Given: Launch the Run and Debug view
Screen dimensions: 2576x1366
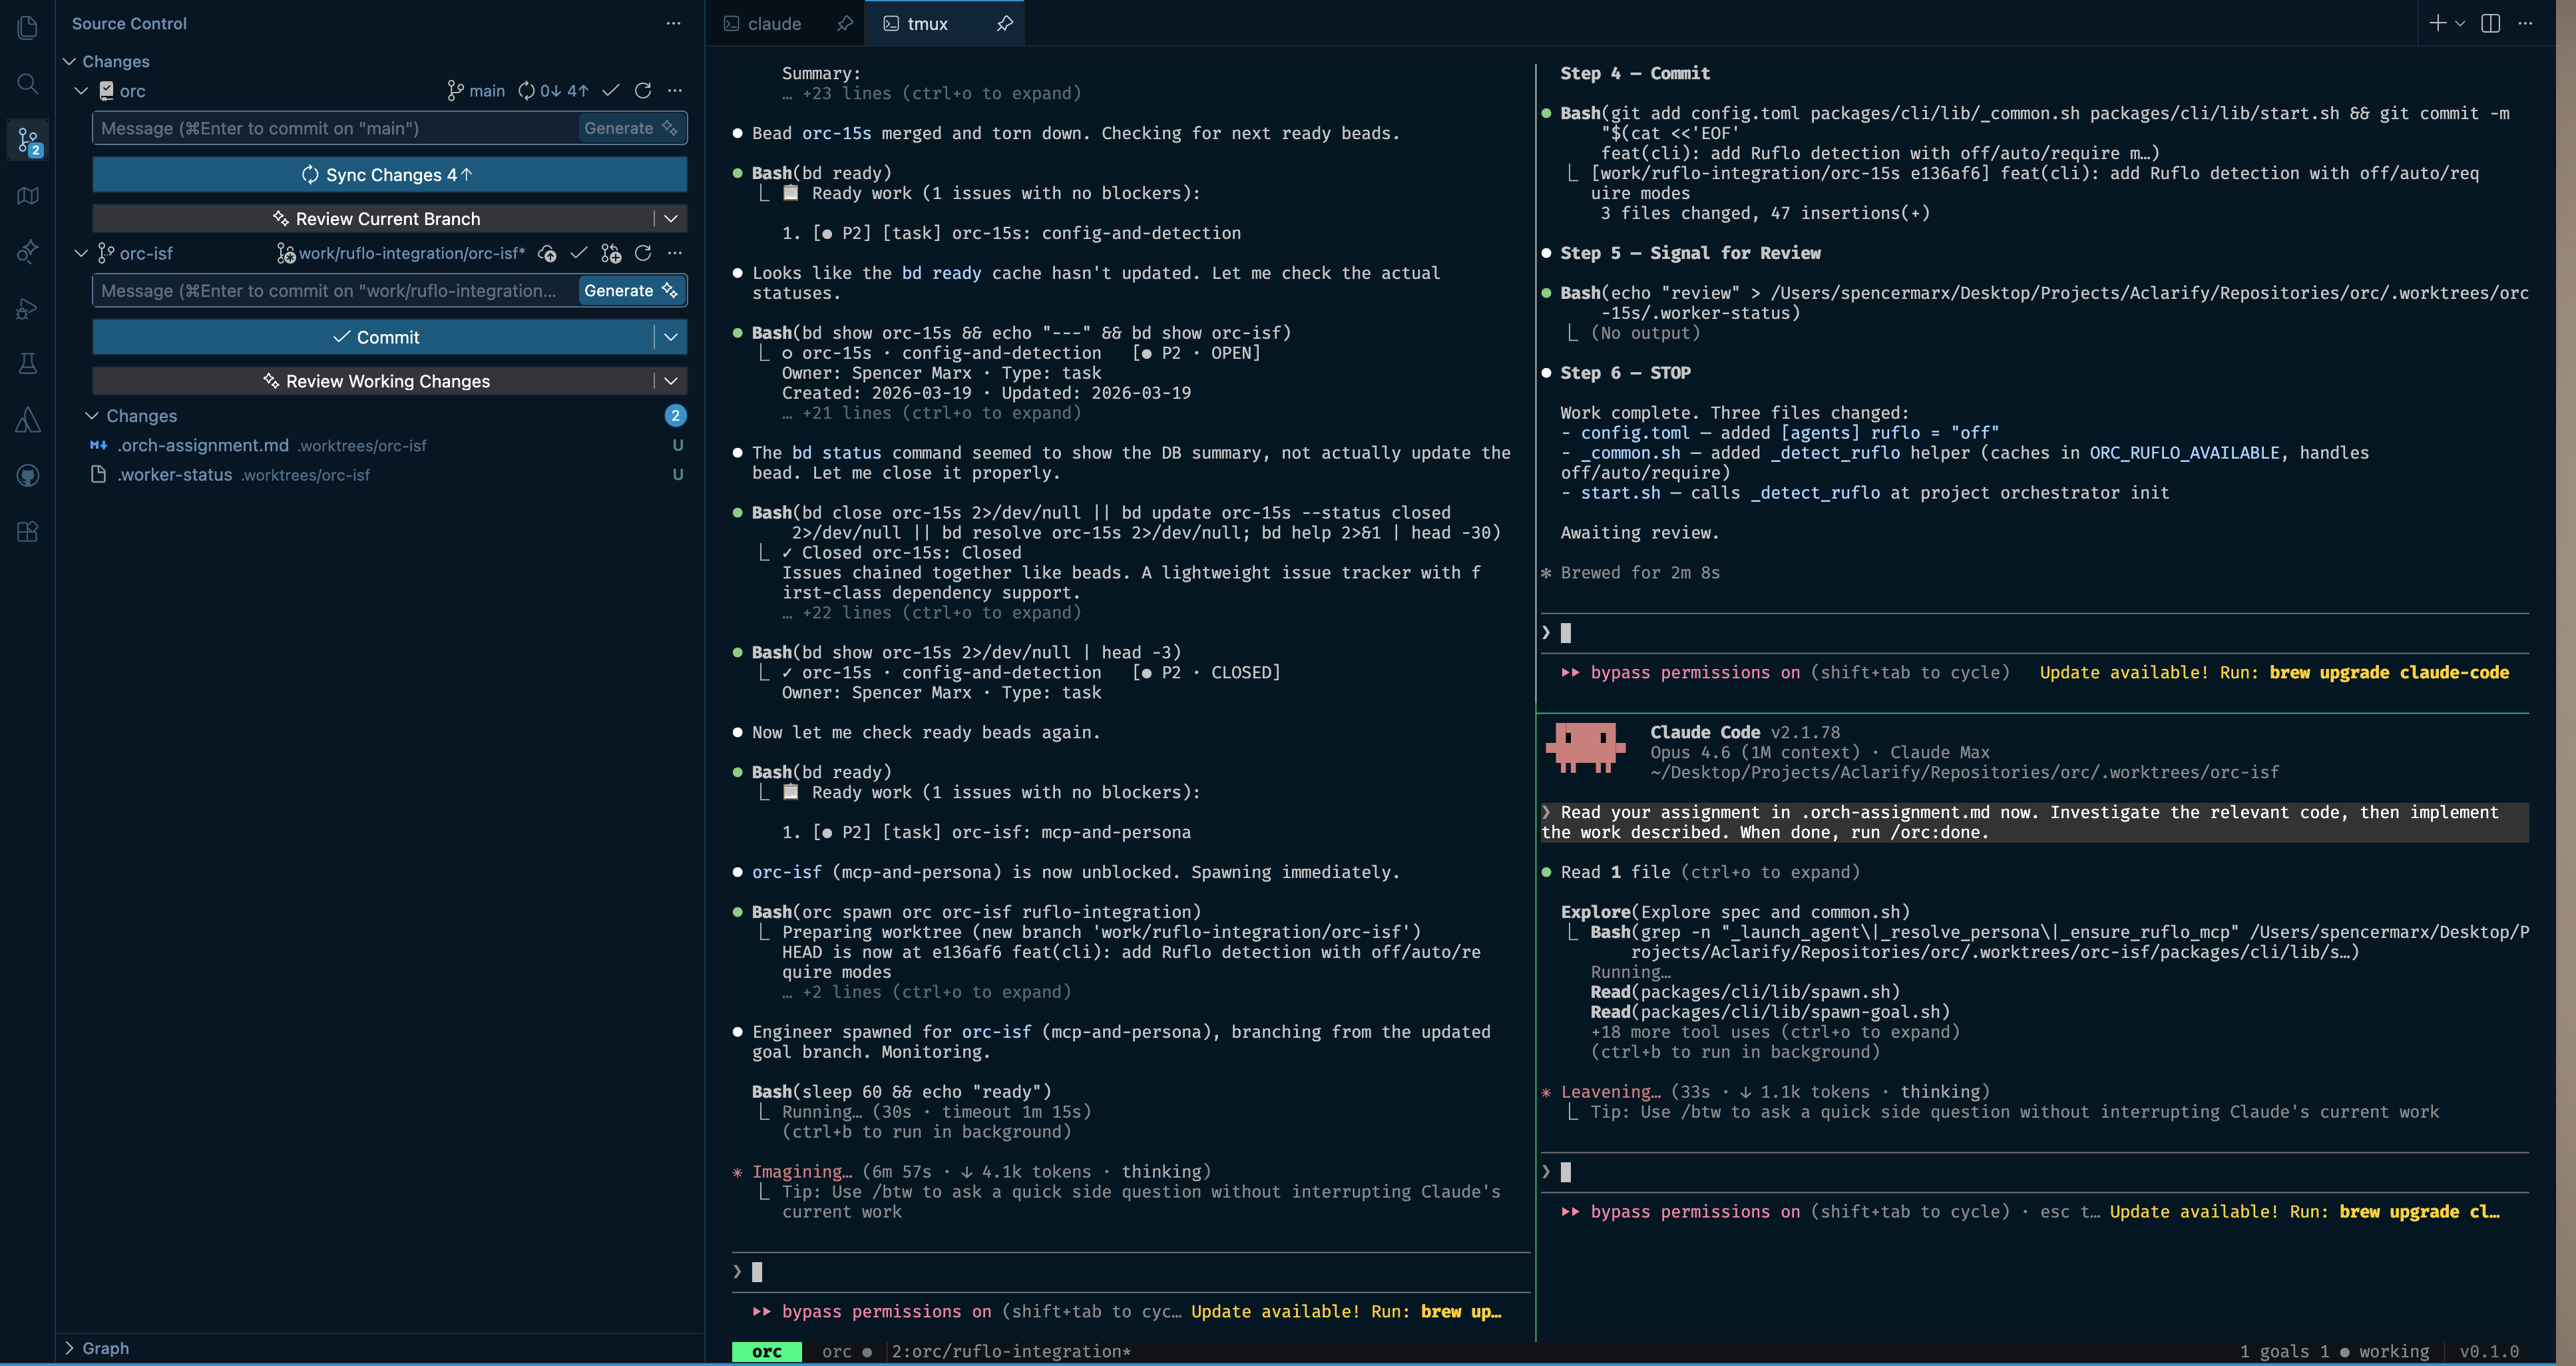Looking at the screenshot, I should click(x=27, y=308).
